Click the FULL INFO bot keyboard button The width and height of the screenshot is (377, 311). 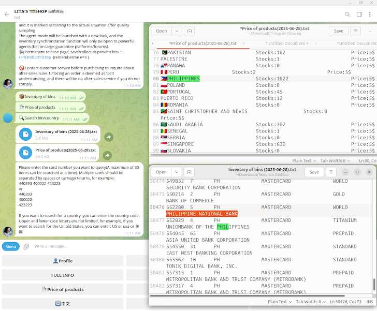(x=63, y=275)
